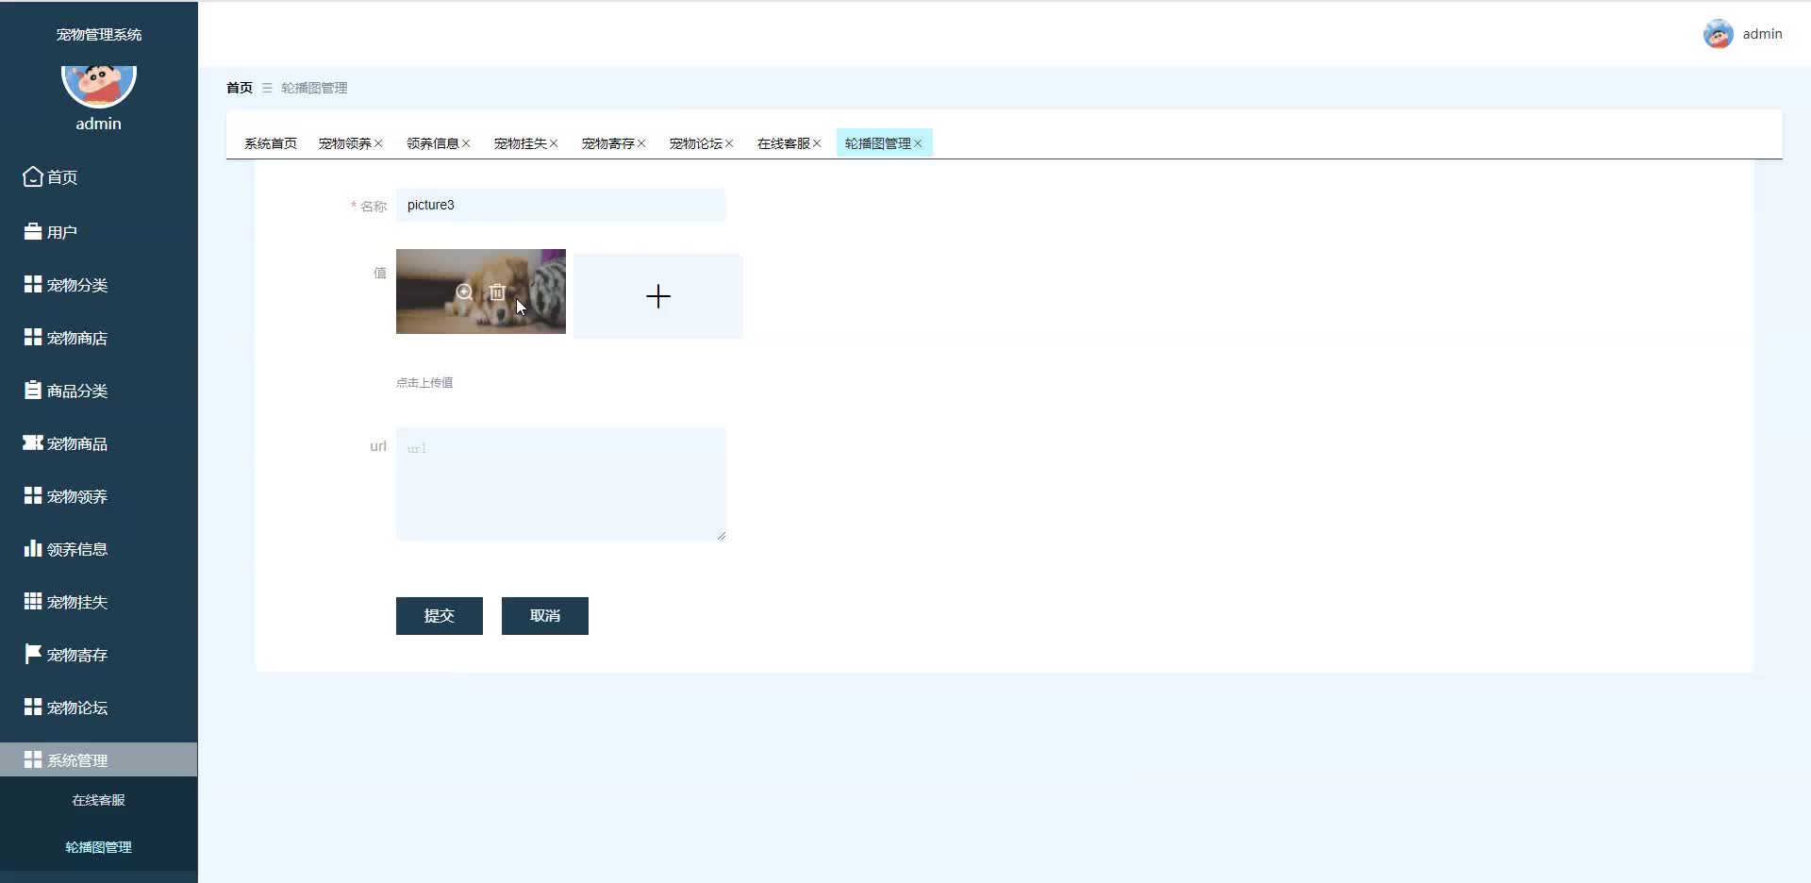
Task: Click the nine-dot grid icon beside 宠物挂失
Action: coord(33,601)
